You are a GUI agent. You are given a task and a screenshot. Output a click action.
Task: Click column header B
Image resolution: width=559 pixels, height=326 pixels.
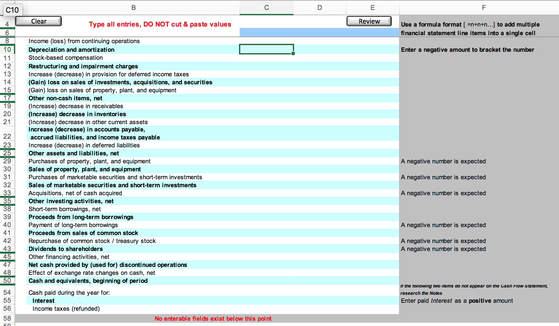[133, 7]
